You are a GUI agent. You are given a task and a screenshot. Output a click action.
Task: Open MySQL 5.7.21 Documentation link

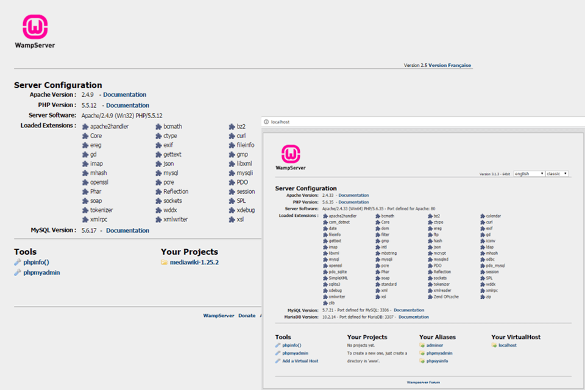(409, 310)
